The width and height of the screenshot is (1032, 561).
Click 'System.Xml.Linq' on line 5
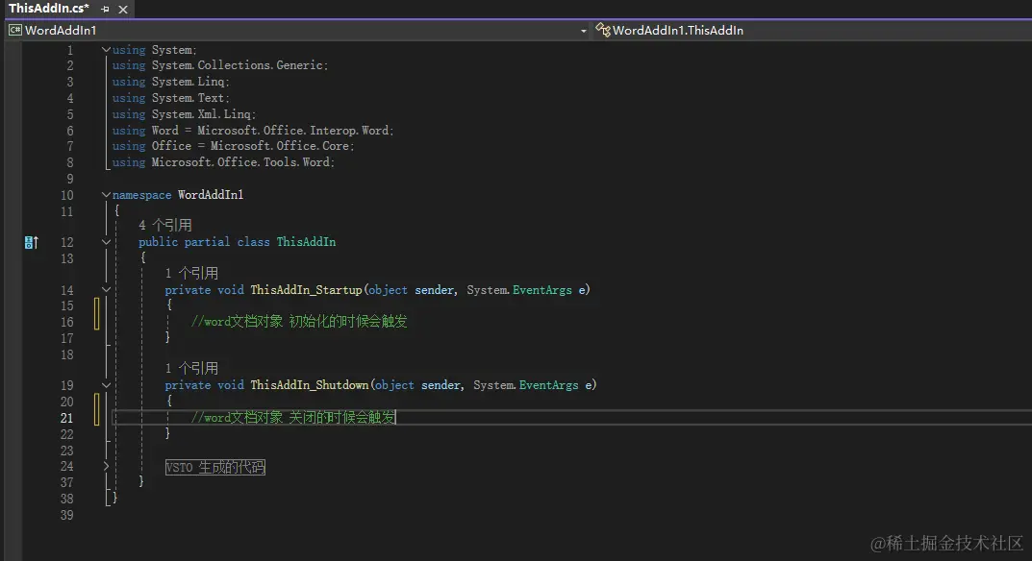[201, 113]
